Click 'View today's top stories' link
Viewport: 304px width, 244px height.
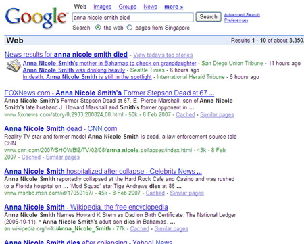click(x=163, y=55)
